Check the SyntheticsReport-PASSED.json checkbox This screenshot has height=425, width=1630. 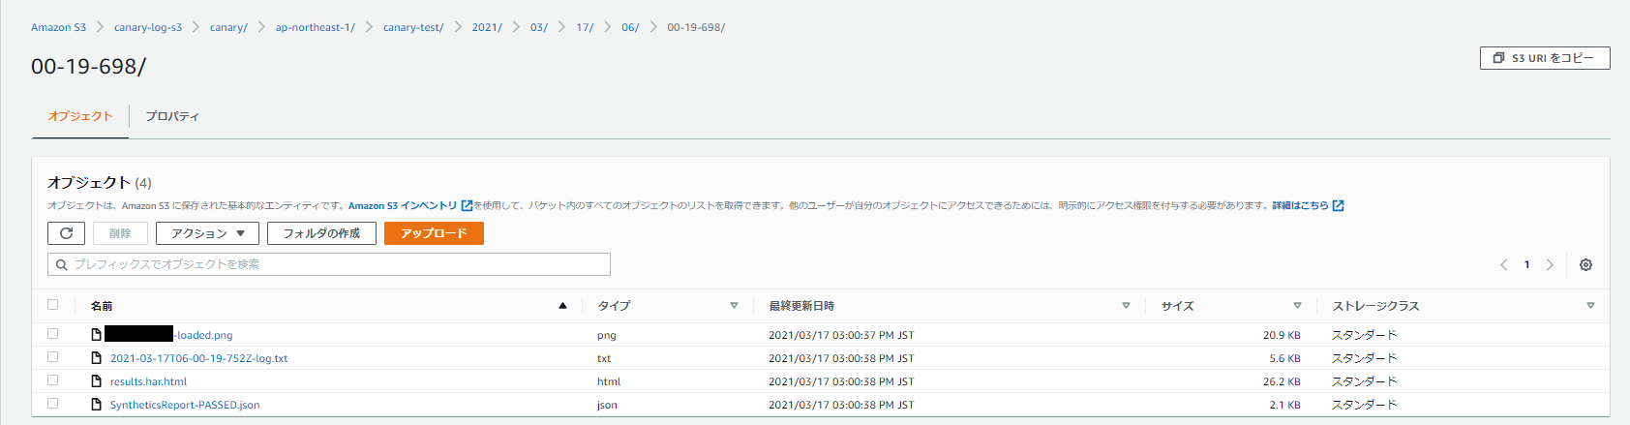point(53,404)
